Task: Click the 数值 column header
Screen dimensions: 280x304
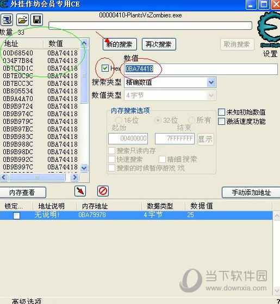Action: coord(61,43)
